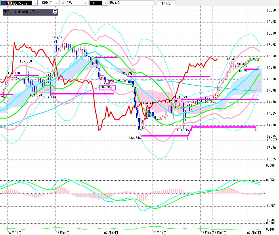Click the 183.744 low price label
The height and width of the screenshot is (235, 279).
135,138
